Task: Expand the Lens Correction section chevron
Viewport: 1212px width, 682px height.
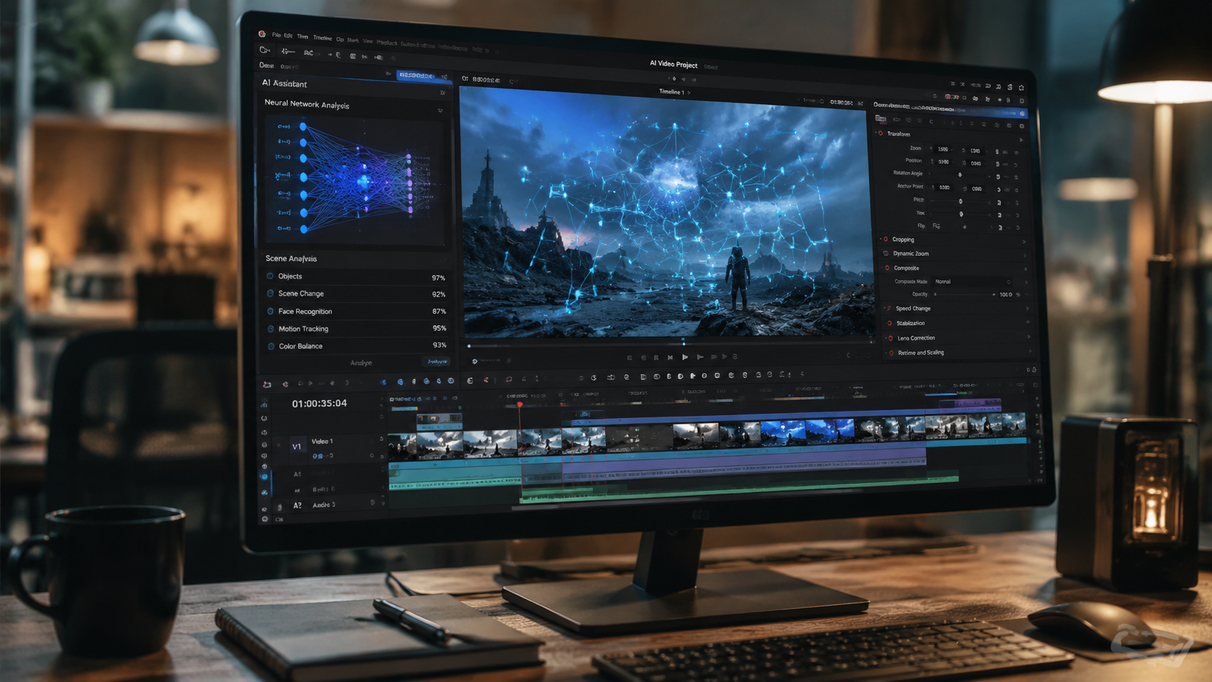Action: 1029,337
